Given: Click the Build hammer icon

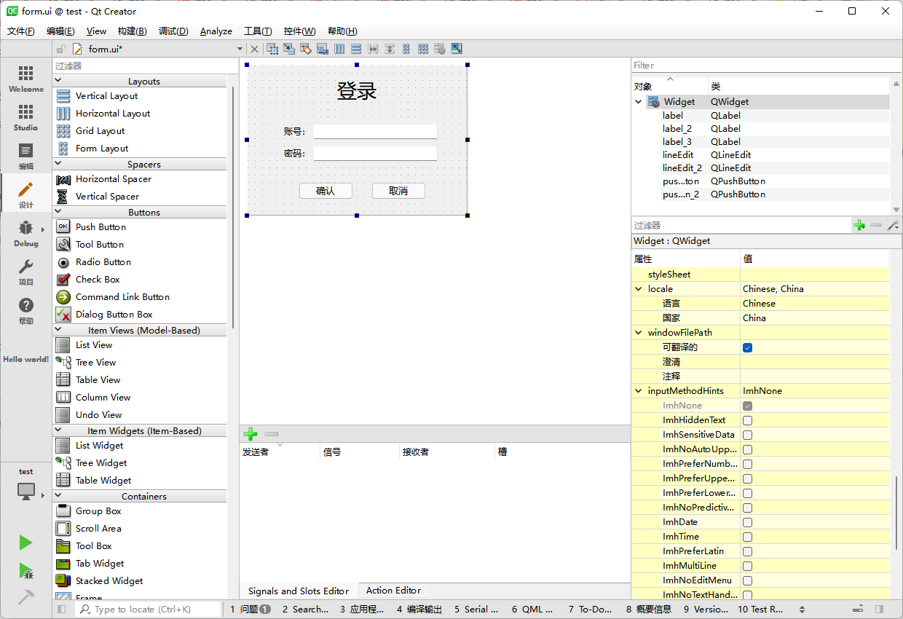Looking at the screenshot, I should point(25,597).
